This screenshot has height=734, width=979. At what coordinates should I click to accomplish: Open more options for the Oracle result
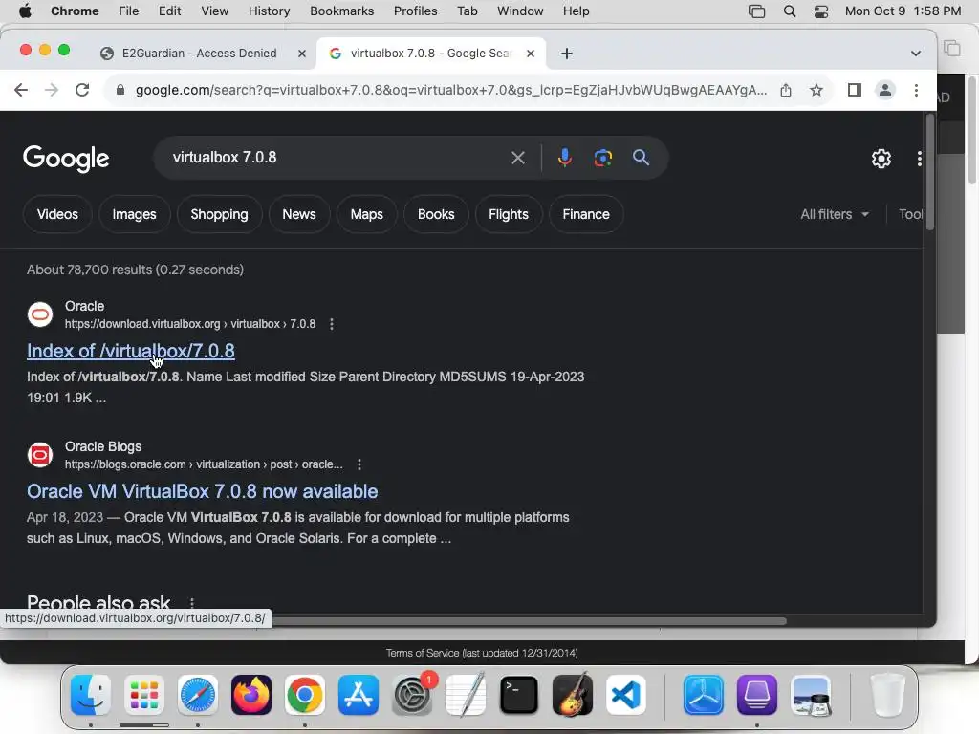[332, 324]
